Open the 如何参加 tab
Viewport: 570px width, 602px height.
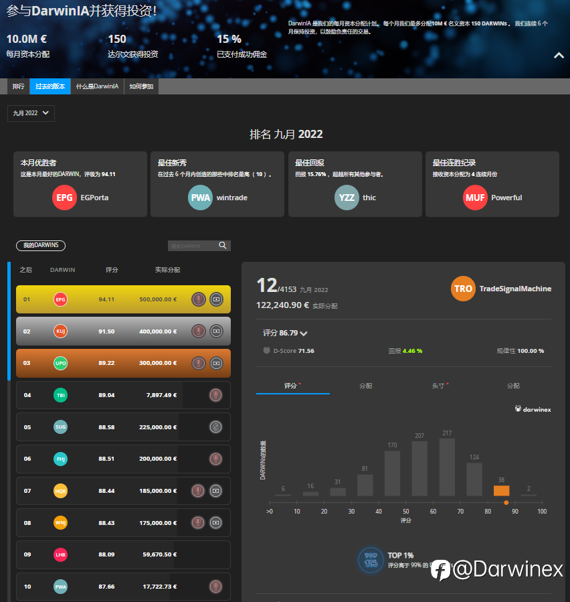coord(141,86)
